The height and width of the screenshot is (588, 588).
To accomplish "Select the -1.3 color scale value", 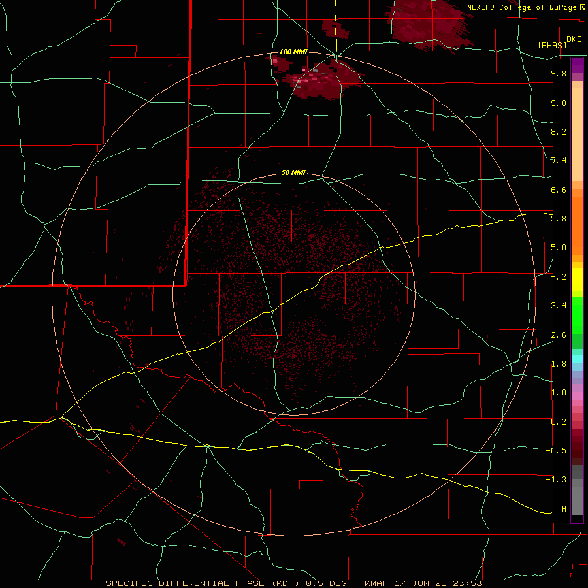I will click(556, 480).
